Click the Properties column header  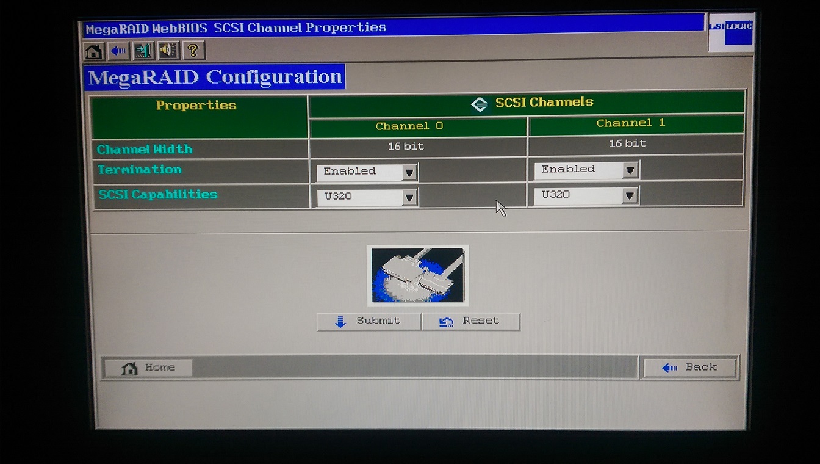pyautogui.click(x=196, y=106)
